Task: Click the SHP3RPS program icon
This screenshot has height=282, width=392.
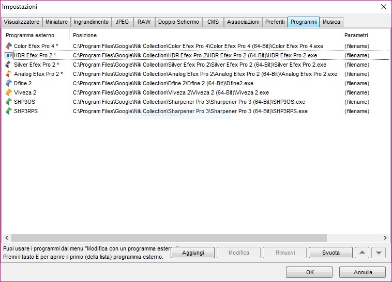Action: tap(9, 111)
